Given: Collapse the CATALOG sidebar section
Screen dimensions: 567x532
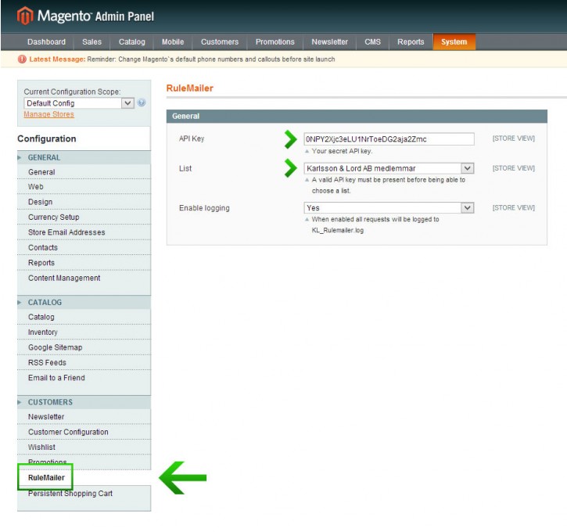Looking at the screenshot, I should pos(84,302).
